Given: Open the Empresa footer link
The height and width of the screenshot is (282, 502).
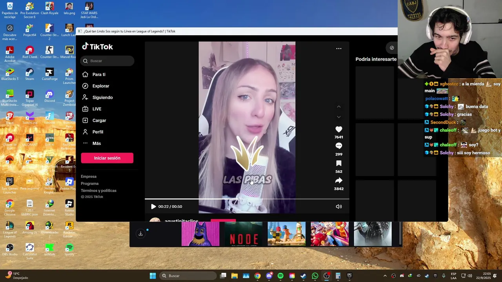Looking at the screenshot, I should tap(89, 177).
